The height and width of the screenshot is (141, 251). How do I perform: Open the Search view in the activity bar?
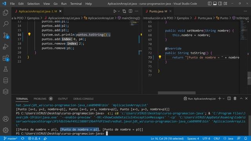5,24
